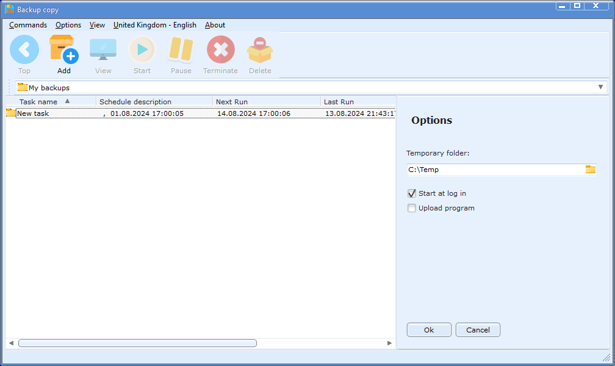The width and height of the screenshot is (615, 366).
Task: Click the Pause toolbar icon
Action: [x=181, y=50]
